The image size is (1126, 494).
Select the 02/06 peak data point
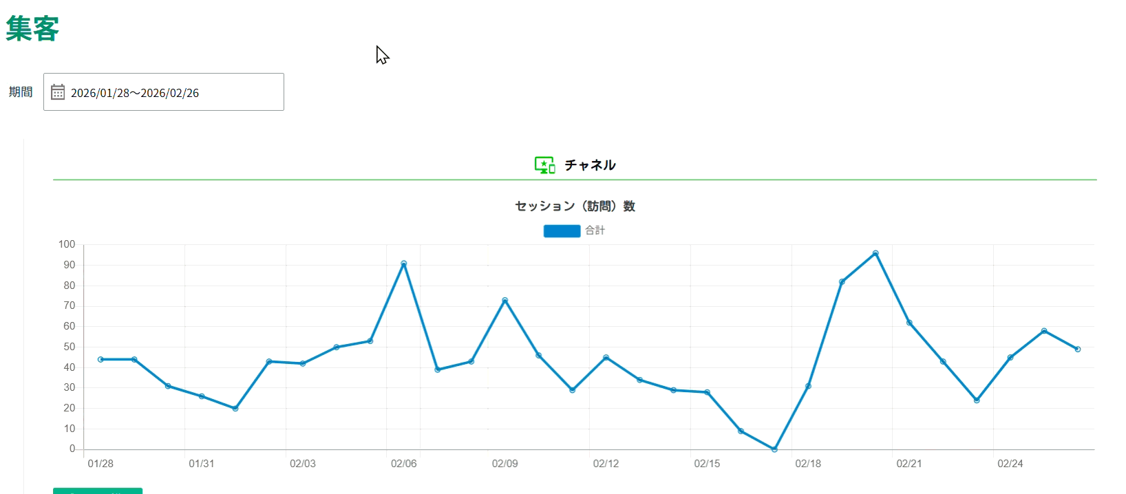click(404, 264)
